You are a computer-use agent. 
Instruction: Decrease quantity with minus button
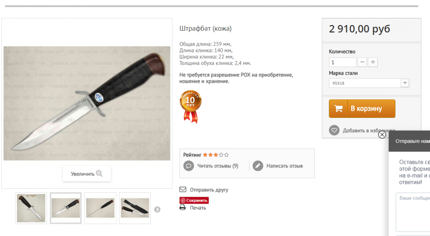click(362, 62)
